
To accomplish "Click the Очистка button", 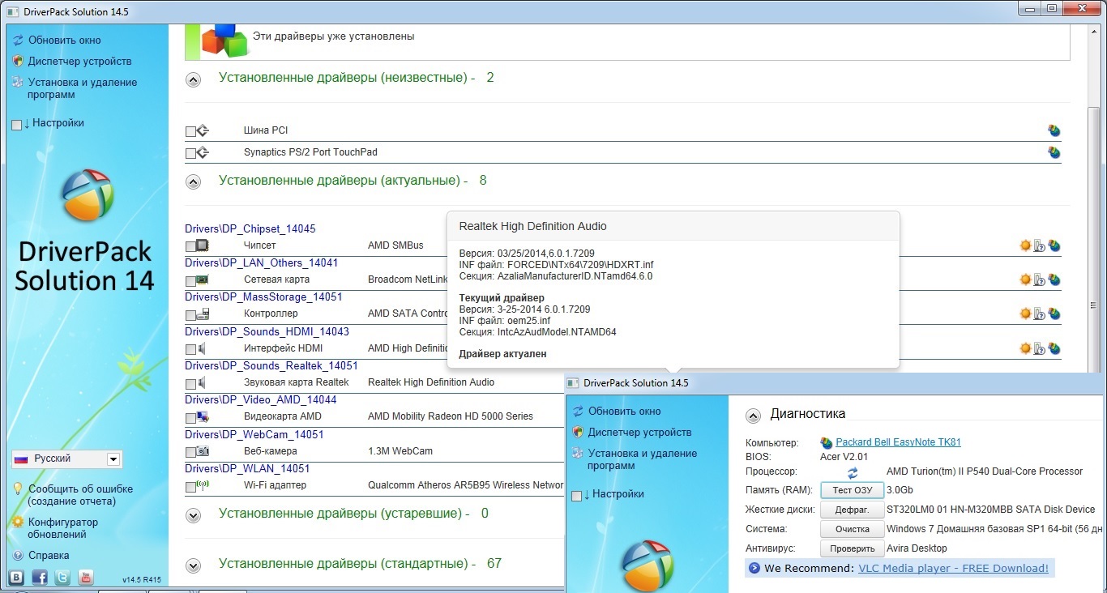I will point(852,529).
